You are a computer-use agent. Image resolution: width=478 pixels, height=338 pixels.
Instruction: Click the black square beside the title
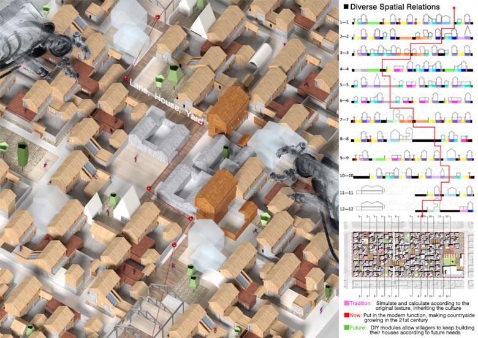coord(346,6)
